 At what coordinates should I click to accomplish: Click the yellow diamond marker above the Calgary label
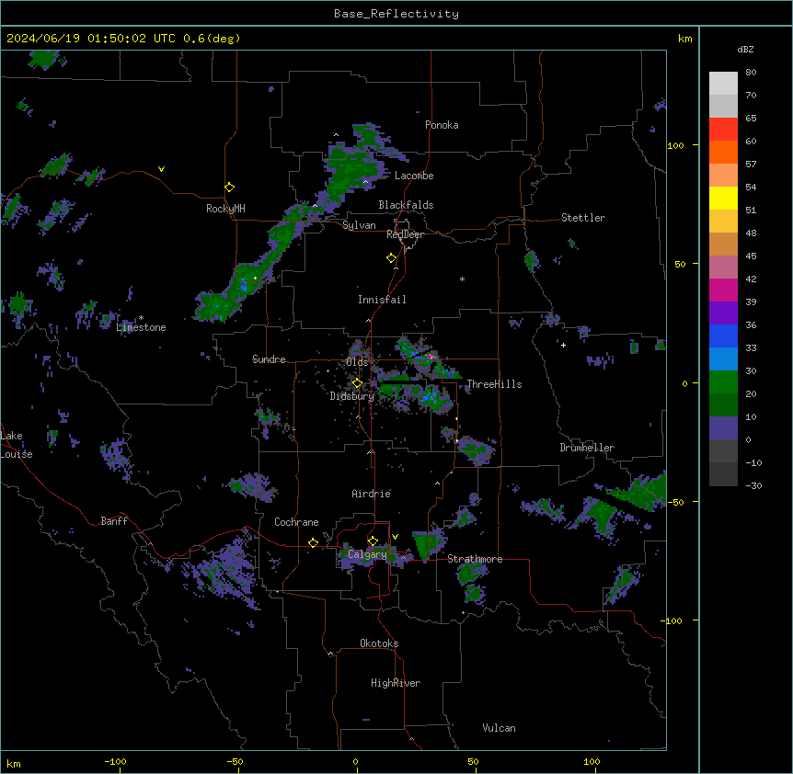[373, 541]
